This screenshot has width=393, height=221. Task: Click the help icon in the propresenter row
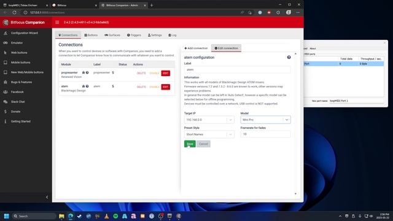[x=87, y=72]
